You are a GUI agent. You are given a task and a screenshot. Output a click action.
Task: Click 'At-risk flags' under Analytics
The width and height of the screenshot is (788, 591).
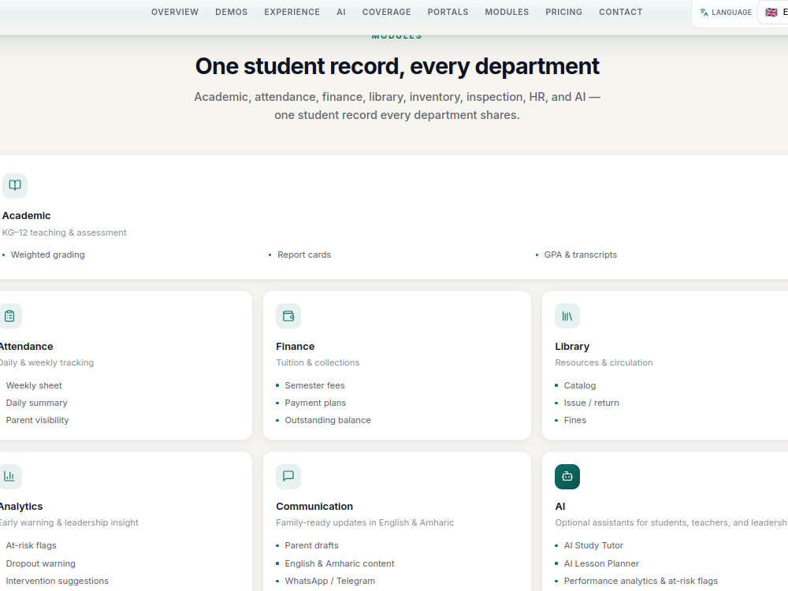[32, 546]
